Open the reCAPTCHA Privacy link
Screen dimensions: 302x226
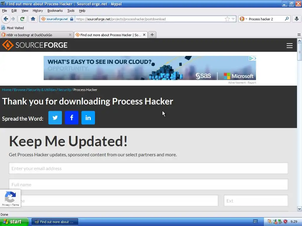pyautogui.click(x=6, y=205)
